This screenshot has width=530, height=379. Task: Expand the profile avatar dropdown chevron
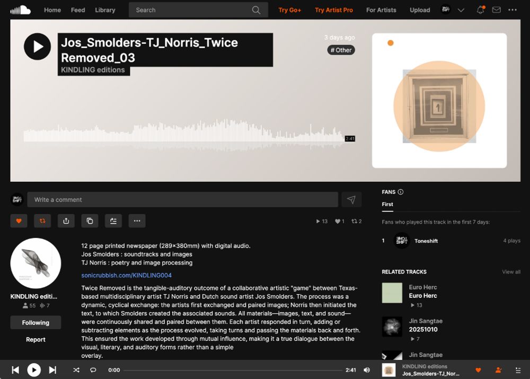click(x=461, y=10)
